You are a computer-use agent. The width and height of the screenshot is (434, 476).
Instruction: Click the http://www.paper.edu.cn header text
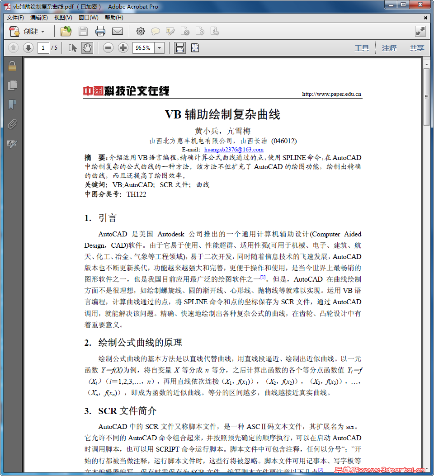pos(331,94)
